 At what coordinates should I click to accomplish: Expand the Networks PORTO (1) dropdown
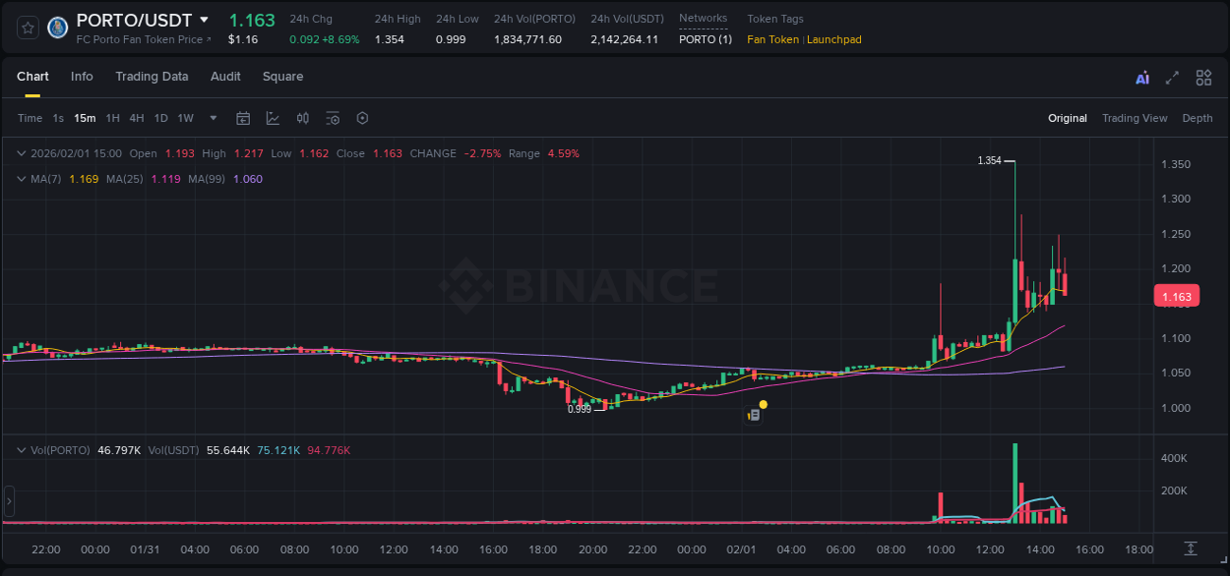pos(705,39)
